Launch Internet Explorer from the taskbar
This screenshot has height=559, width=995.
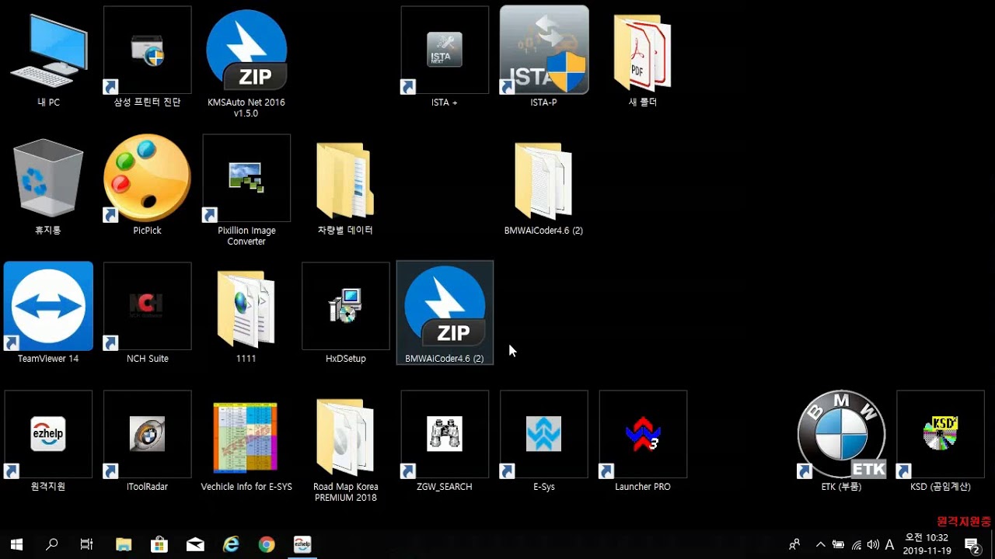pos(231,544)
